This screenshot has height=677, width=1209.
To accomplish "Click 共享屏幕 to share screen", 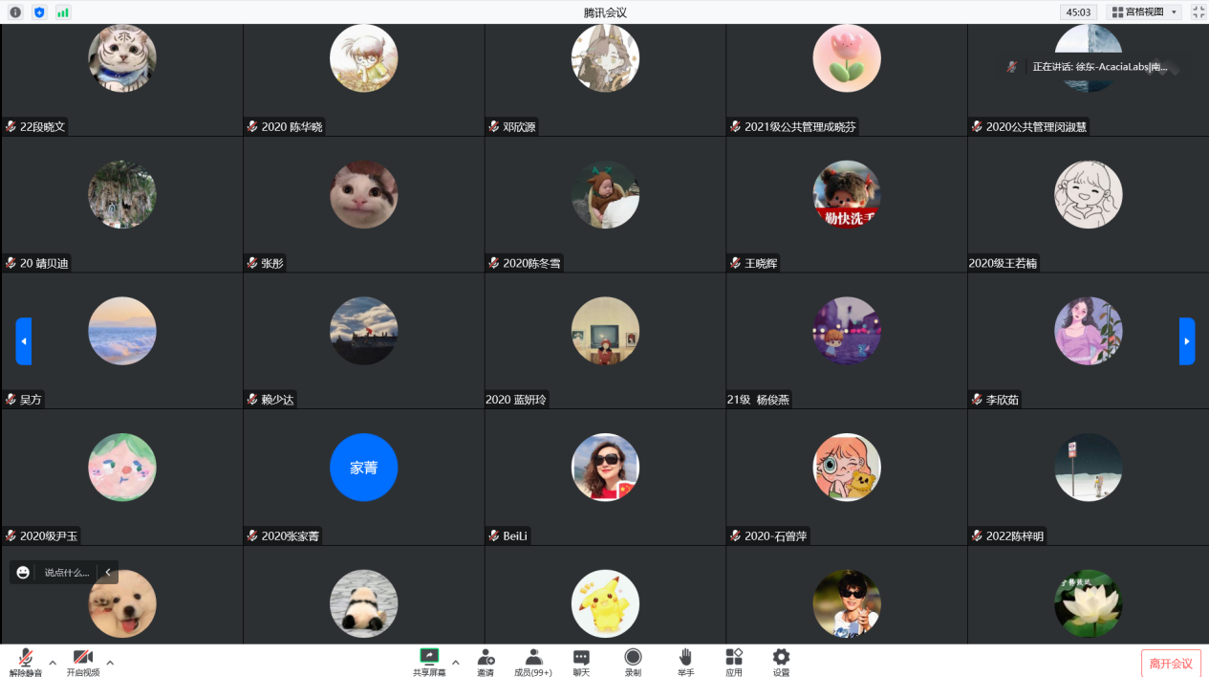I will (429, 661).
